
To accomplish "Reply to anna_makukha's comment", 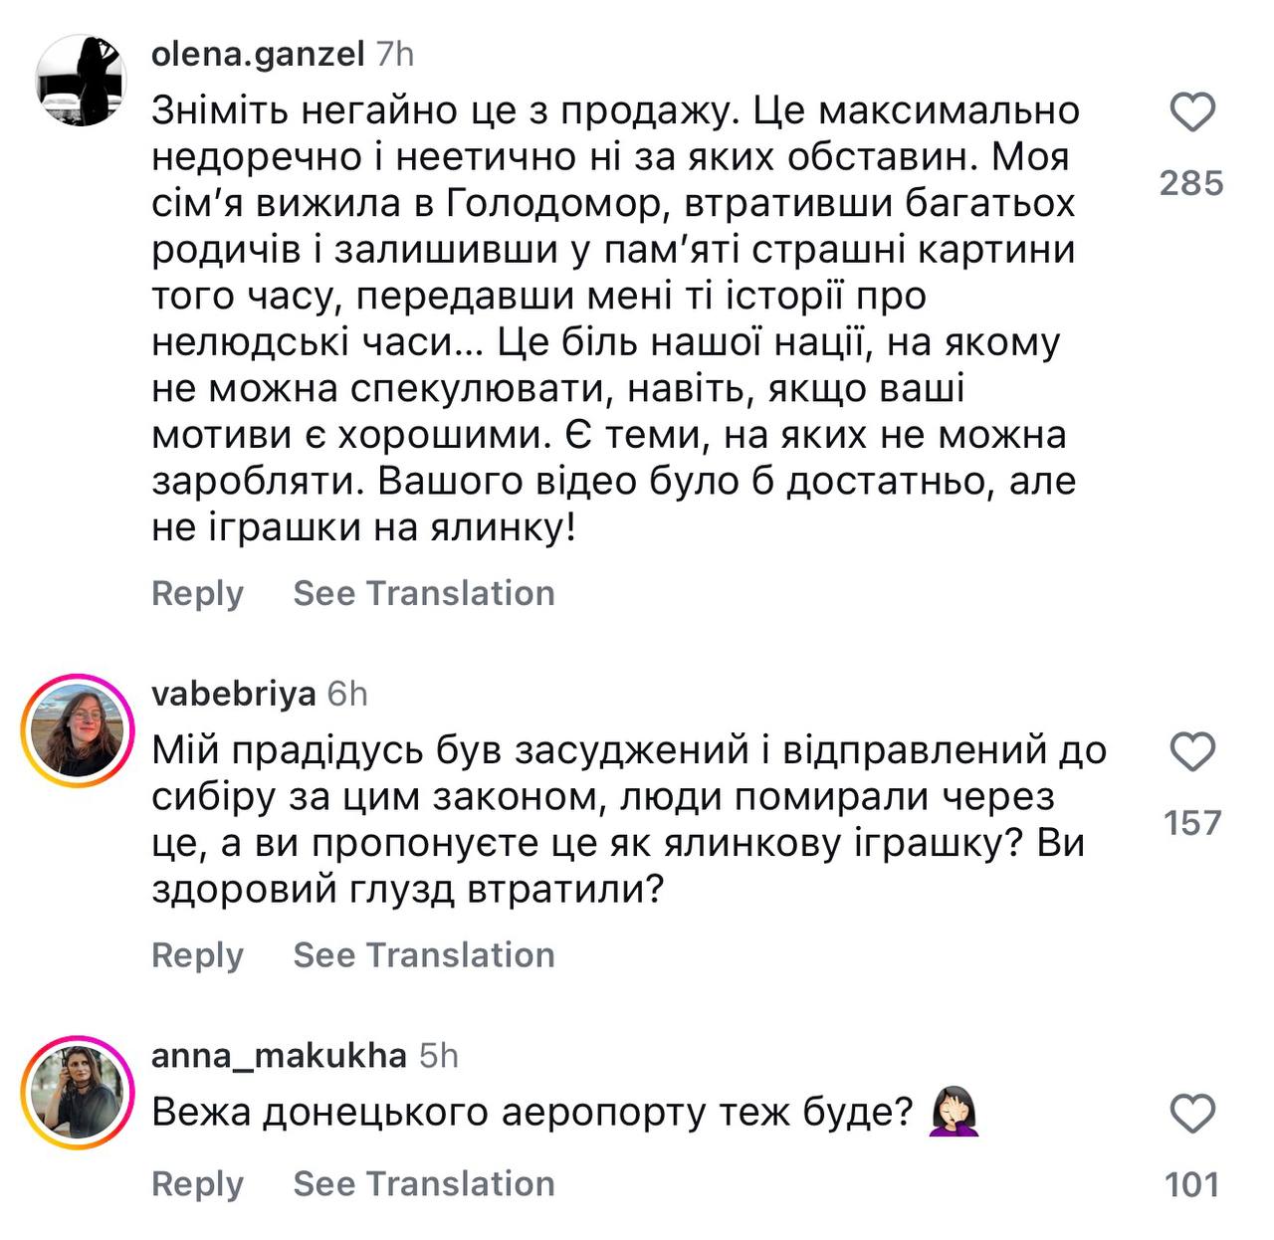I will pyautogui.click(x=197, y=1184).
